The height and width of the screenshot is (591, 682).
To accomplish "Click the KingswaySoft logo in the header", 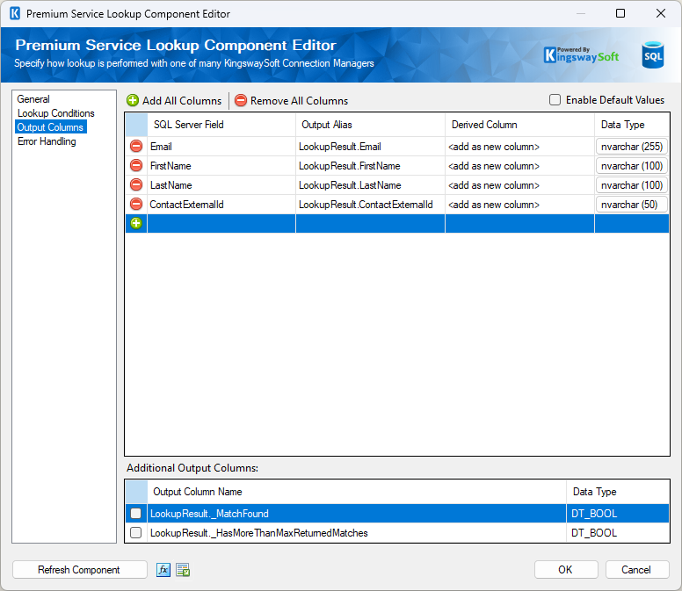I will (581, 55).
